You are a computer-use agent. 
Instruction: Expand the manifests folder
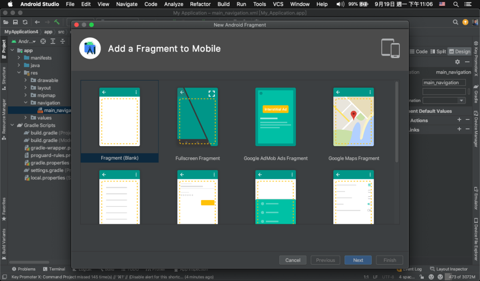pyautogui.click(x=19, y=58)
